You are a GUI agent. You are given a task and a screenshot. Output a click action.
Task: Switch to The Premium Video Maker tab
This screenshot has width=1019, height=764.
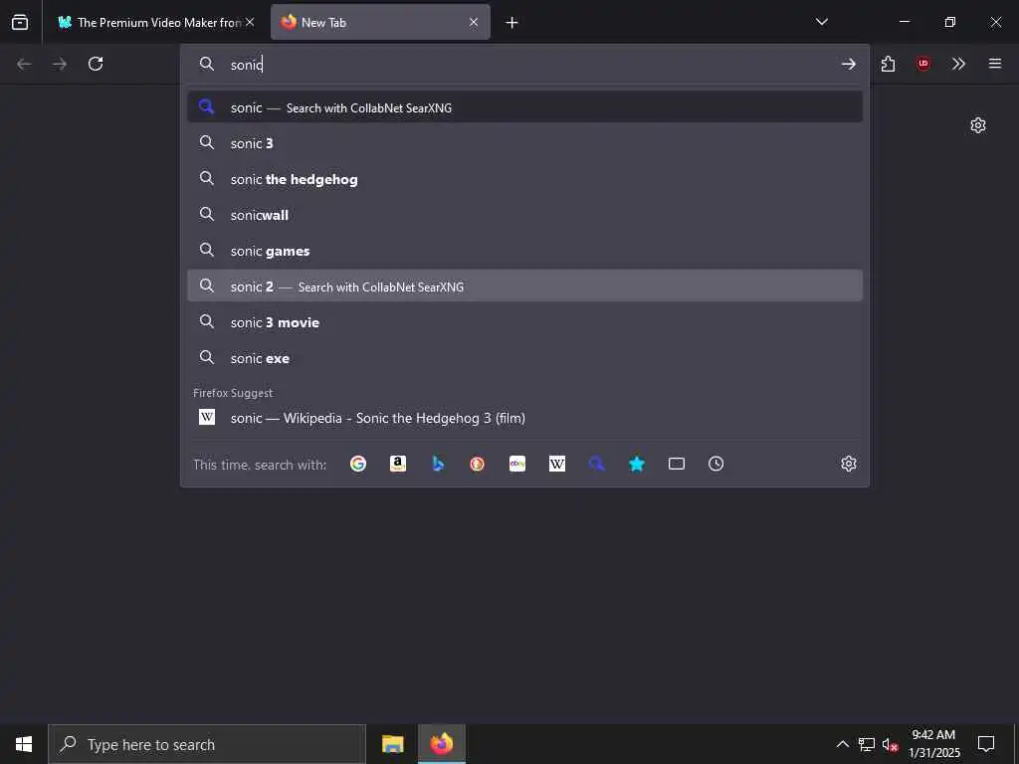150,22
